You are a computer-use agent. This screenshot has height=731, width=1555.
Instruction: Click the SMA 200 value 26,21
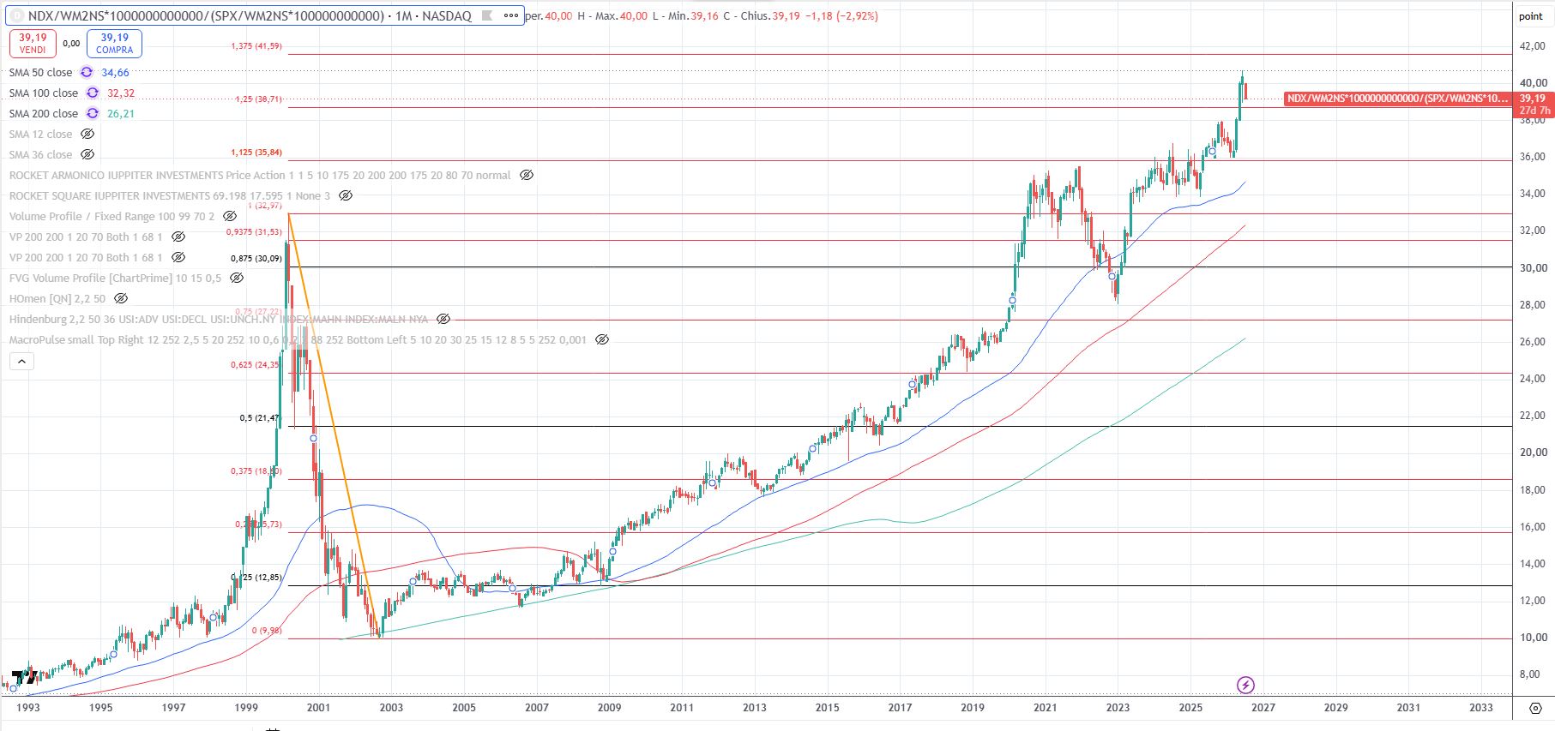(x=121, y=114)
